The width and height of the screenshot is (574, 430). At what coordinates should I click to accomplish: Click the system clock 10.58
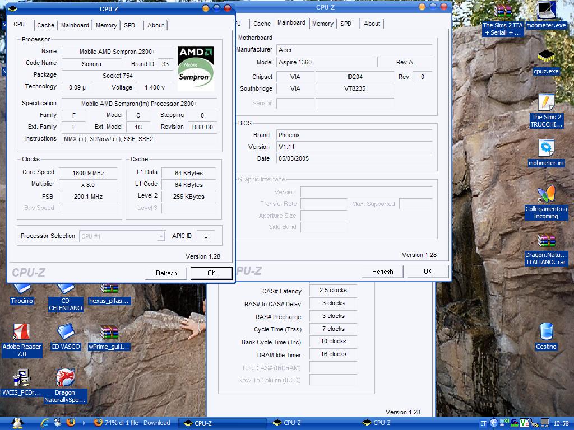(x=561, y=423)
